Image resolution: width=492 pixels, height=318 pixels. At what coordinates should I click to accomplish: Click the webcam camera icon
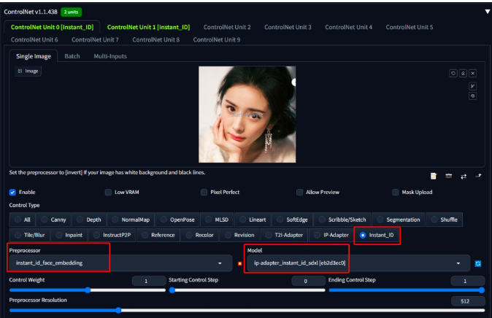[x=449, y=176]
